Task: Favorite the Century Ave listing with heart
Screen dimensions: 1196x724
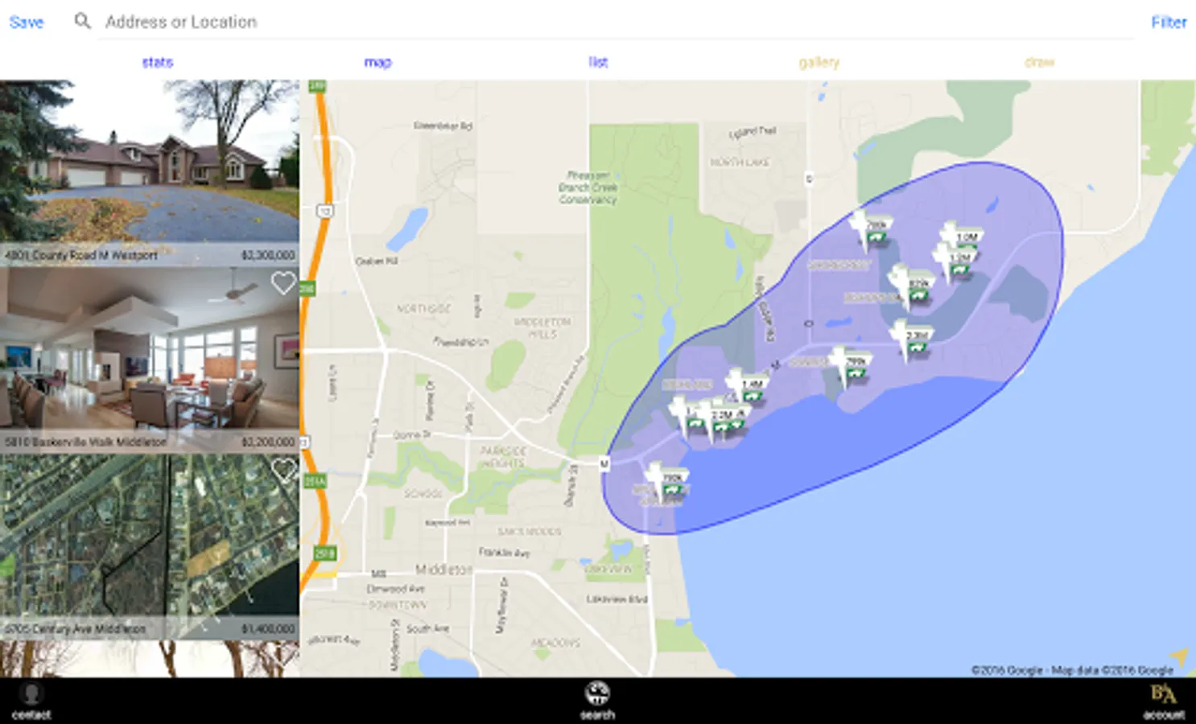Action: point(284,470)
